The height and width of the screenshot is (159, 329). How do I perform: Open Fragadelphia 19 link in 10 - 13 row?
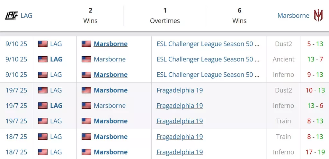pyautogui.click(x=180, y=90)
